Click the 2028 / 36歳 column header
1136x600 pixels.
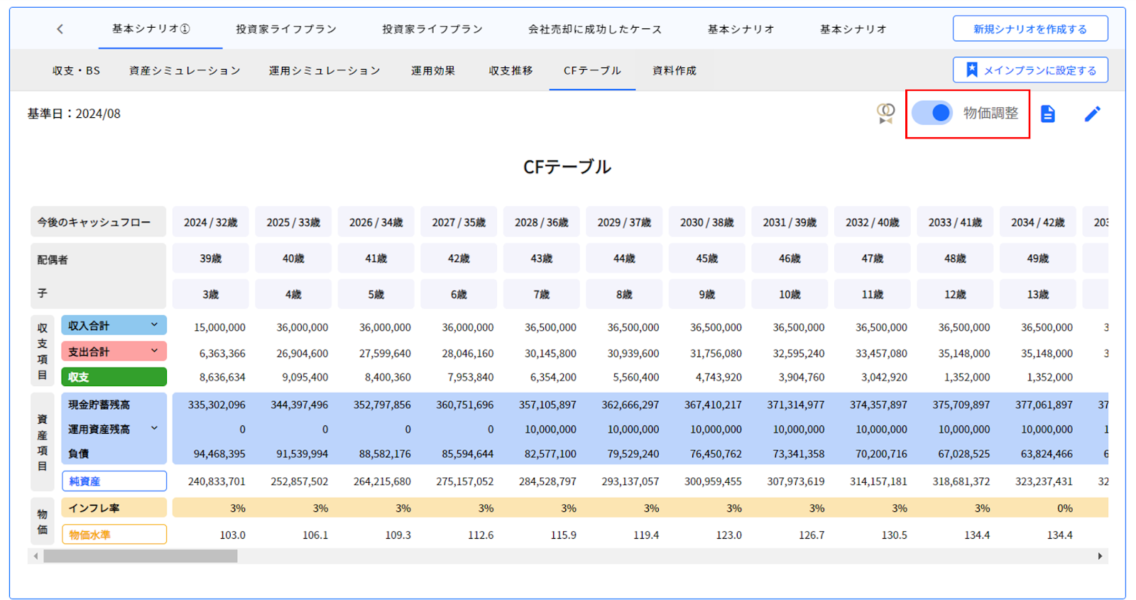point(541,222)
